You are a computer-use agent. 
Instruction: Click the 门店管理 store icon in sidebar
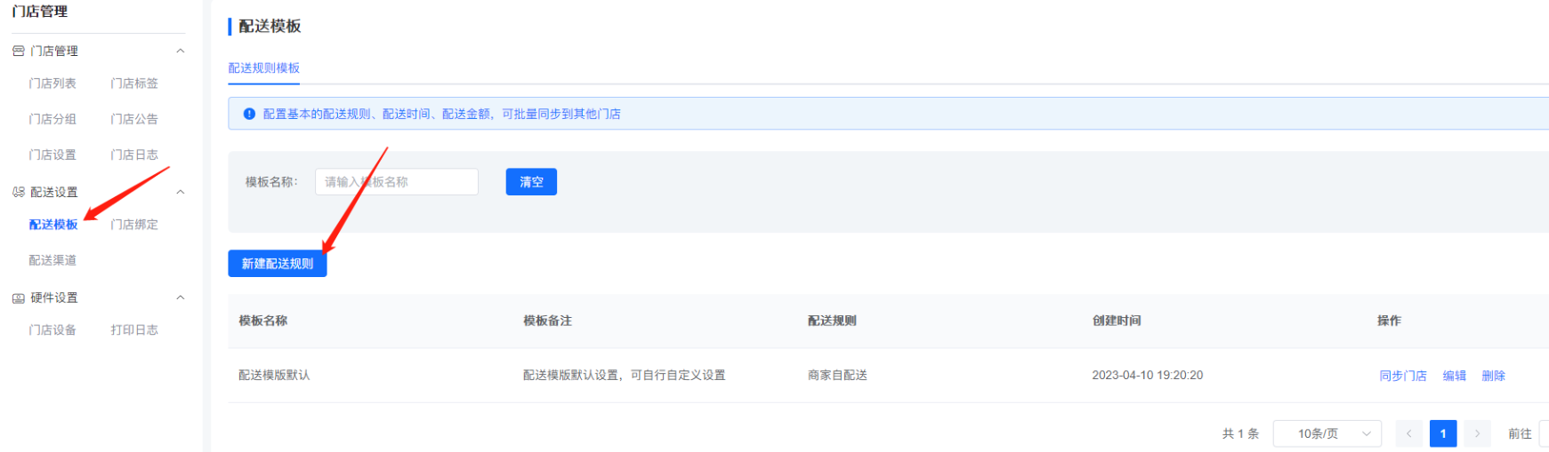click(x=18, y=52)
